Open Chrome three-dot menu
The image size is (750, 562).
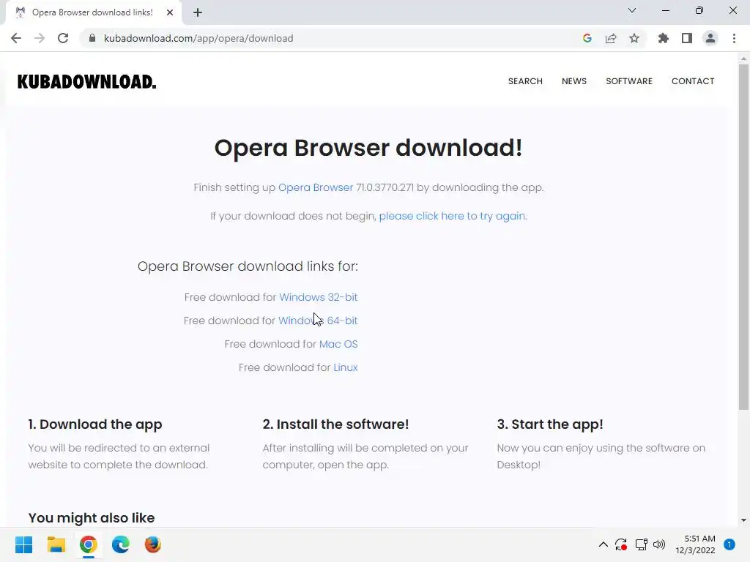click(734, 38)
